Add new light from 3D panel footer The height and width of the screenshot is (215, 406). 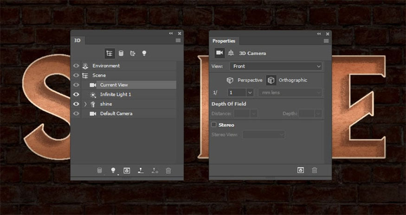pos(113,170)
